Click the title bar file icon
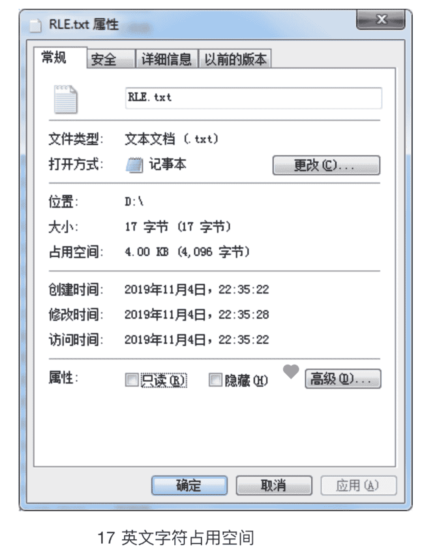This screenshot has width=437, height=556. pos(36,25)
